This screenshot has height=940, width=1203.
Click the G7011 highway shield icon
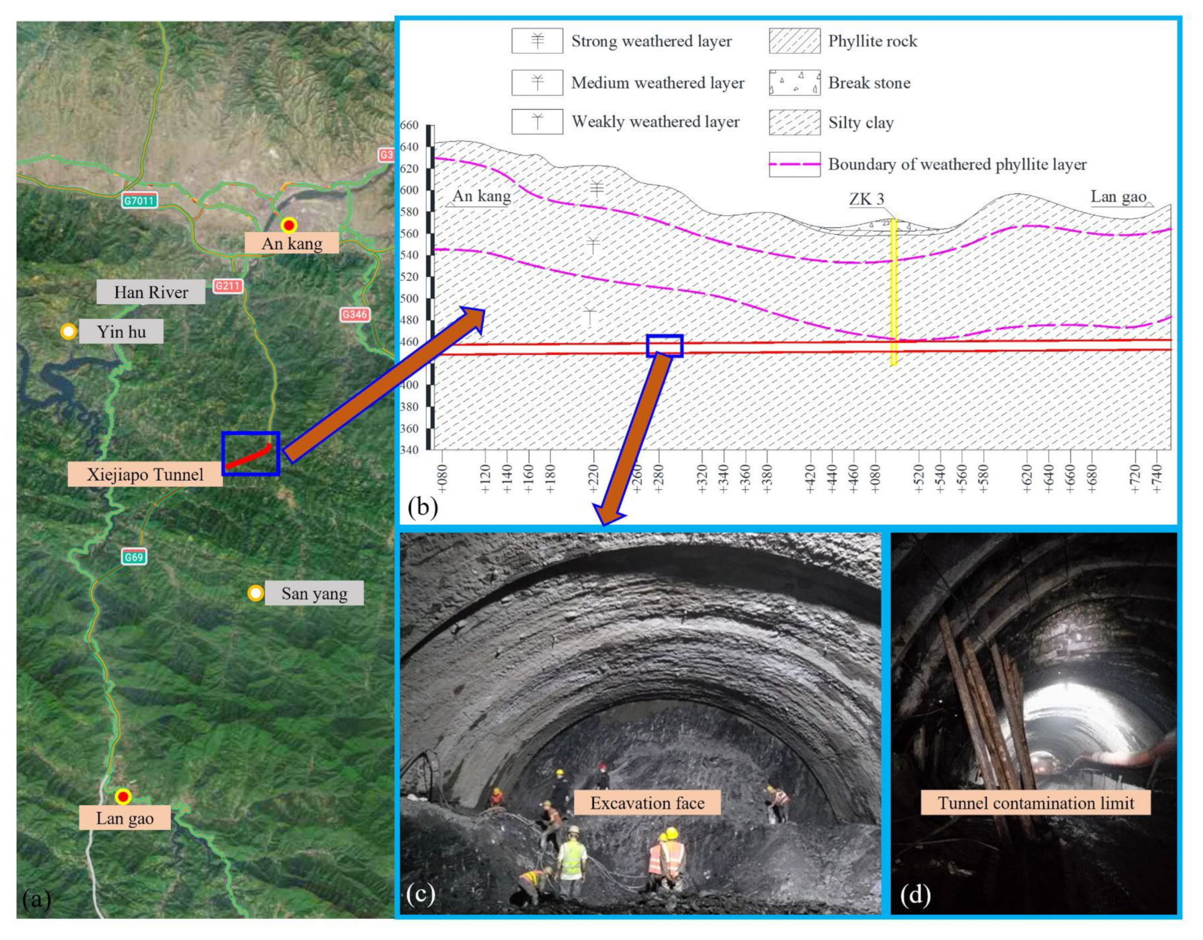[x=139, y=200]
